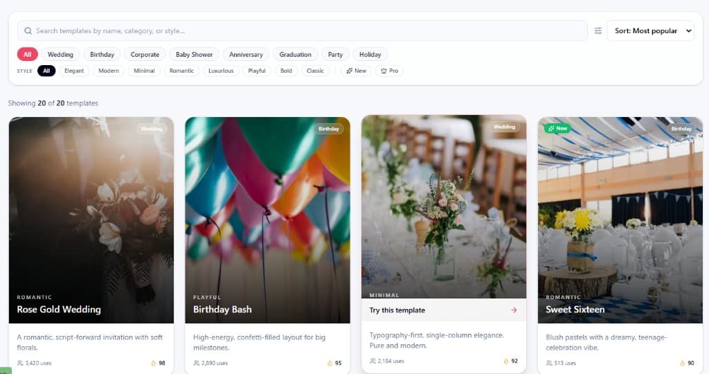Click the Rose Gold Wedding title

click(59, 310)
